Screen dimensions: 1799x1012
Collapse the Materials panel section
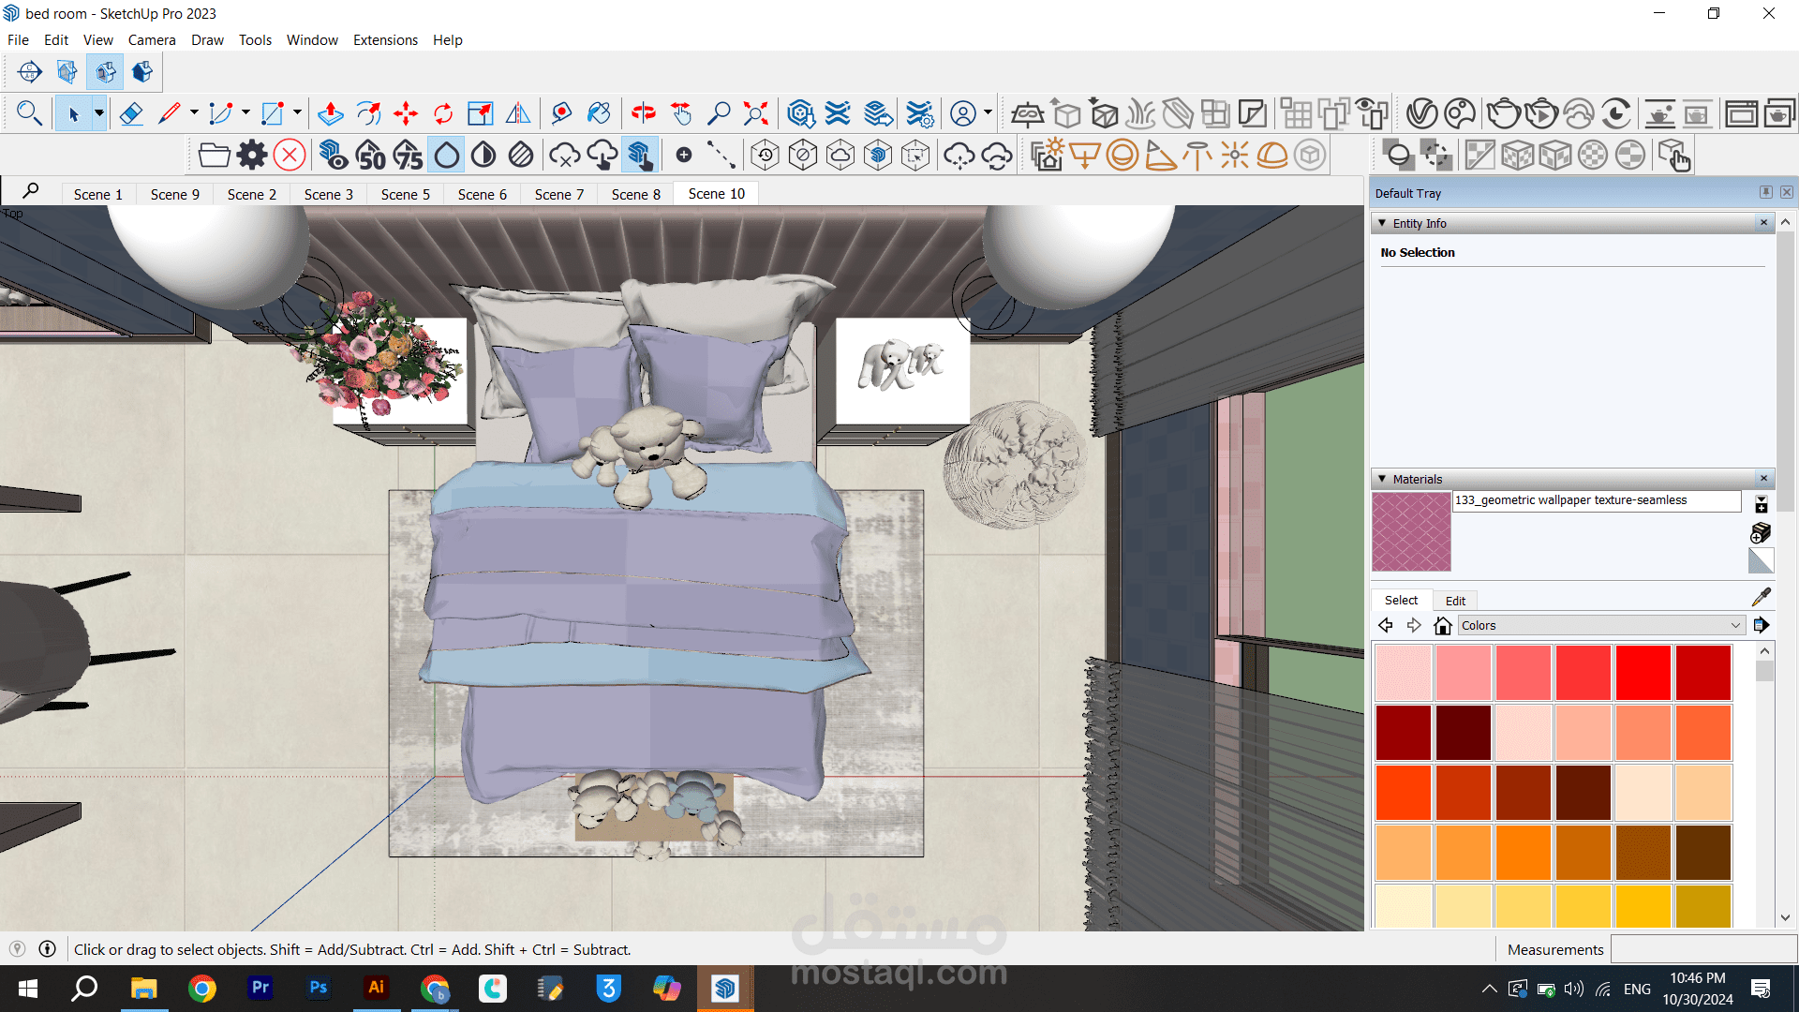1382,479
